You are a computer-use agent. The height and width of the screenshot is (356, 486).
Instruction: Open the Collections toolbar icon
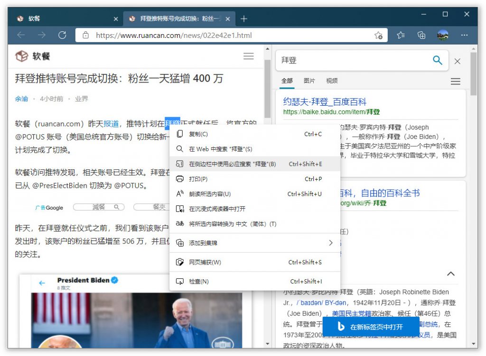coord(421,35)
